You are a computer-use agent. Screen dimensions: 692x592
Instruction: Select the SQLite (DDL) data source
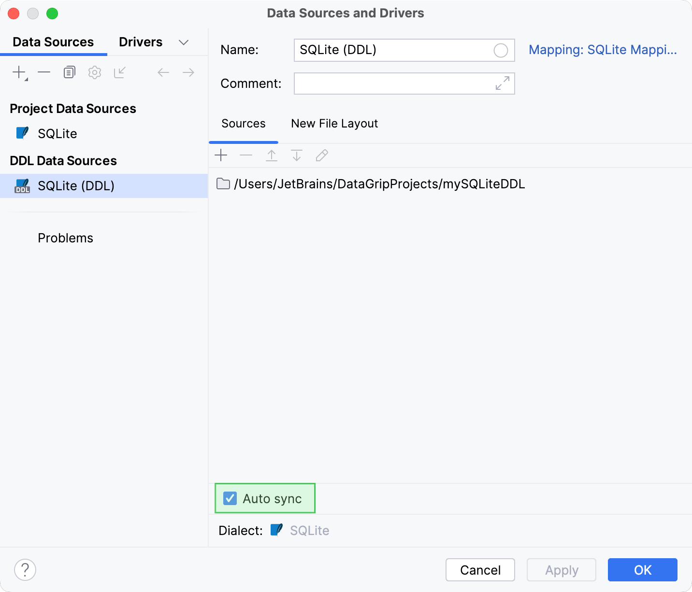(x=76, y=185)
